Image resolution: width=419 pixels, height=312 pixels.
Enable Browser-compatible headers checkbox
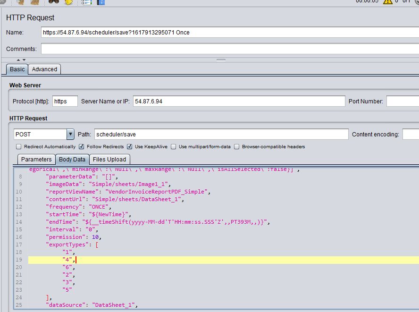(x=237, y=146)
